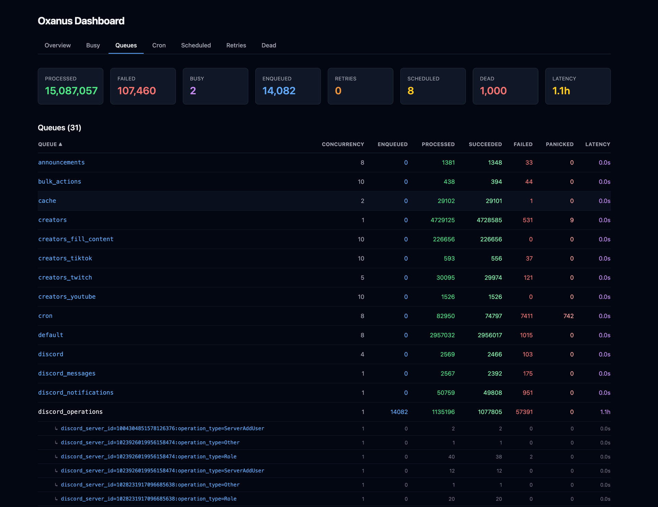The height and width of the screenshot is (507, 658).
Task: View the Dead jobs tab
Action: (x=269, y=45)
